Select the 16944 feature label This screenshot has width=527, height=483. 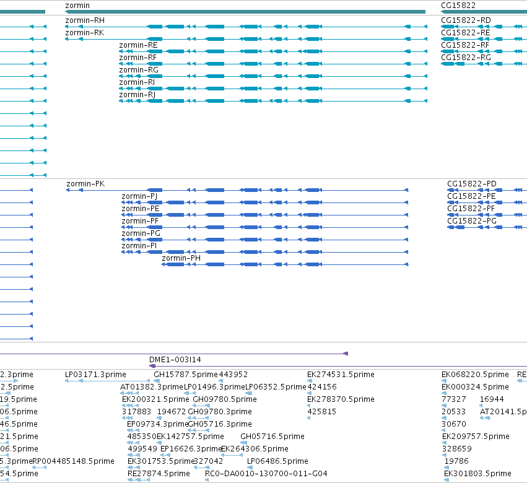pyautogui.click(x=492, y=399)
